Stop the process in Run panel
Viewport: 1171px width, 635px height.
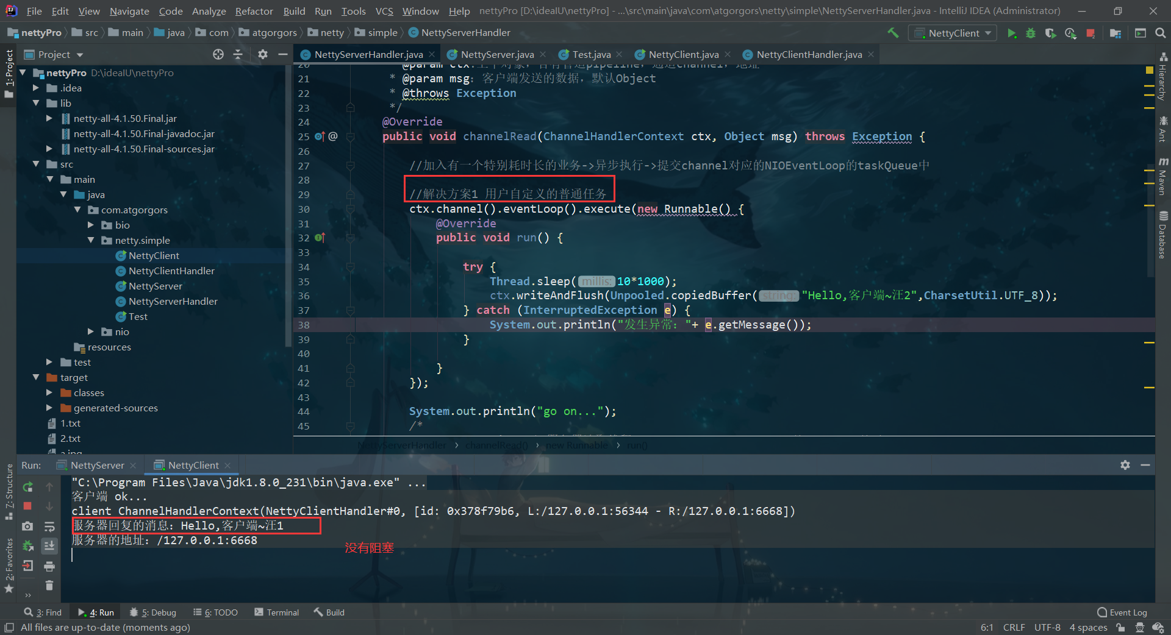(27, 506)
